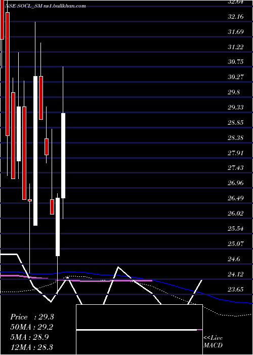This screenshot has height=355, width=253.
Task: Click the 25.54 price axis label
Action: (x=236, y=228)
